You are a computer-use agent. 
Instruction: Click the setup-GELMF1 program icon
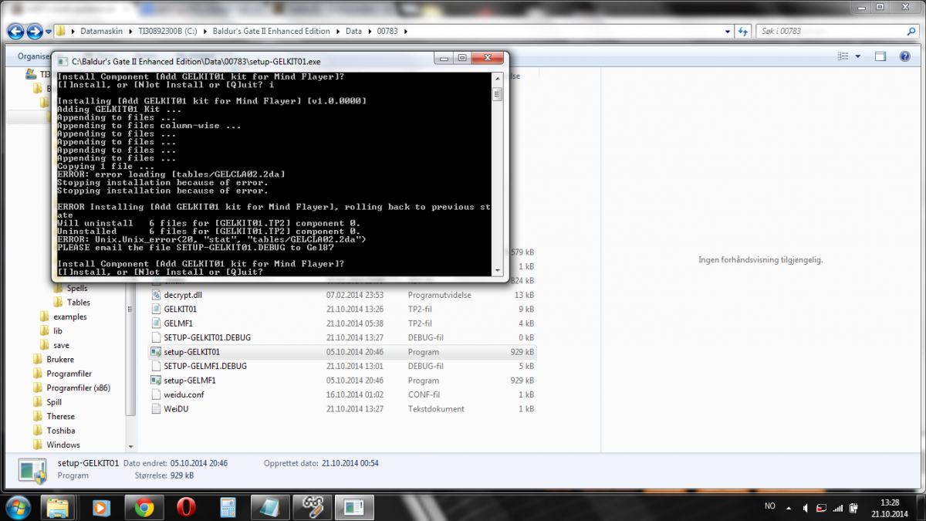click(156, 381)
